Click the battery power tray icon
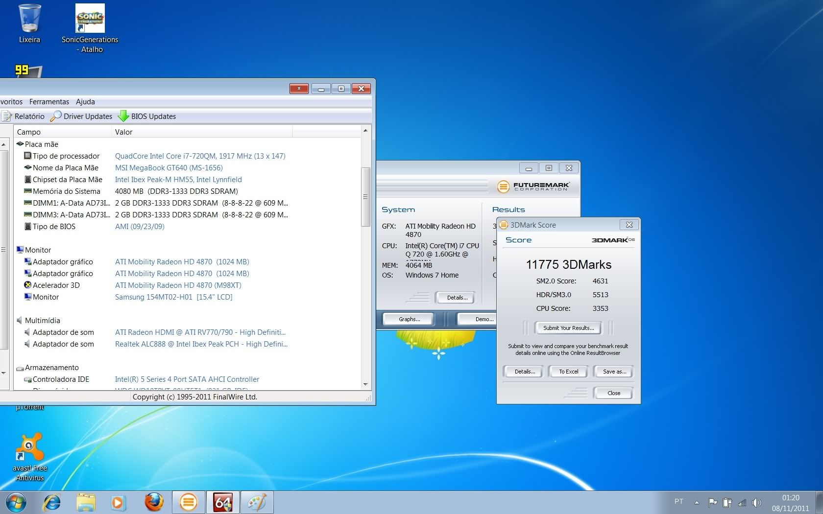The height and width of the screenshot is (514, 823). (727, 502)
